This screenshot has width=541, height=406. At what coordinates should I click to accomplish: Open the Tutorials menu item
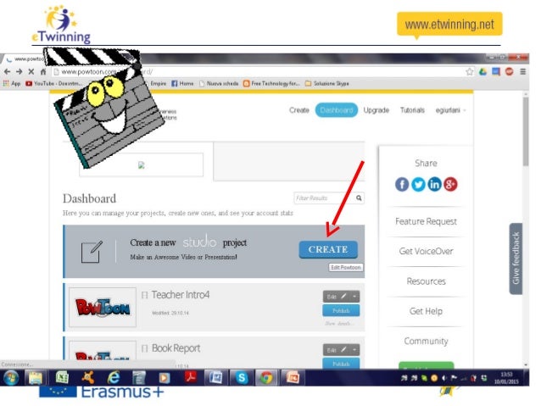[412, 110]
